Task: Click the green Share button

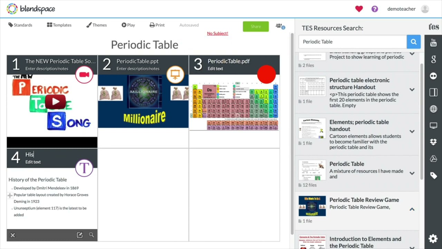Action: click(256, 27)
